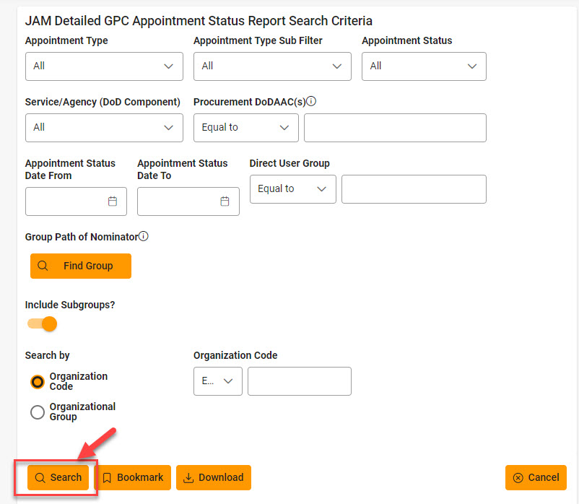Open the Appointment Type dropdown
This screenshot has height=504, width=579.
click(x=104, y=66)
